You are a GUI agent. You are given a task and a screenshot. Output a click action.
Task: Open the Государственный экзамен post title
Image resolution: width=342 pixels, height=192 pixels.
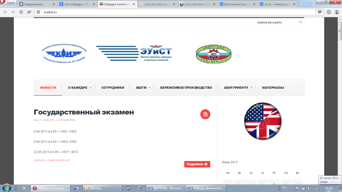84,112
